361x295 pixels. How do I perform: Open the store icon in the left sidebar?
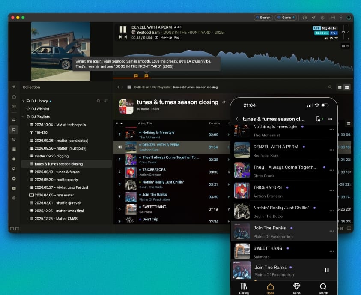click(x=14, y=106)
